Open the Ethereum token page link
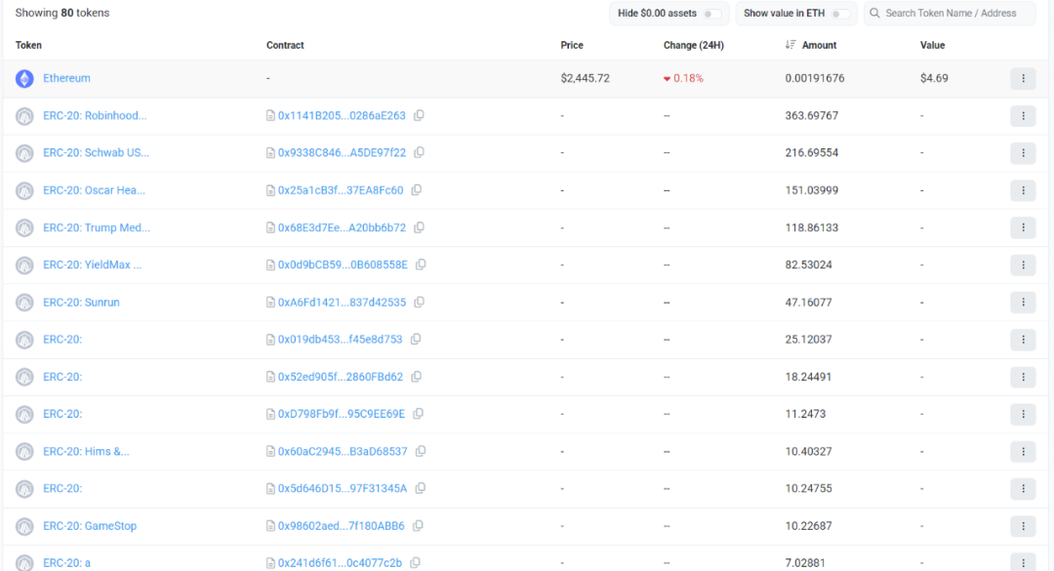Viewport: 1054px width, 571px height. coord(66,78)
